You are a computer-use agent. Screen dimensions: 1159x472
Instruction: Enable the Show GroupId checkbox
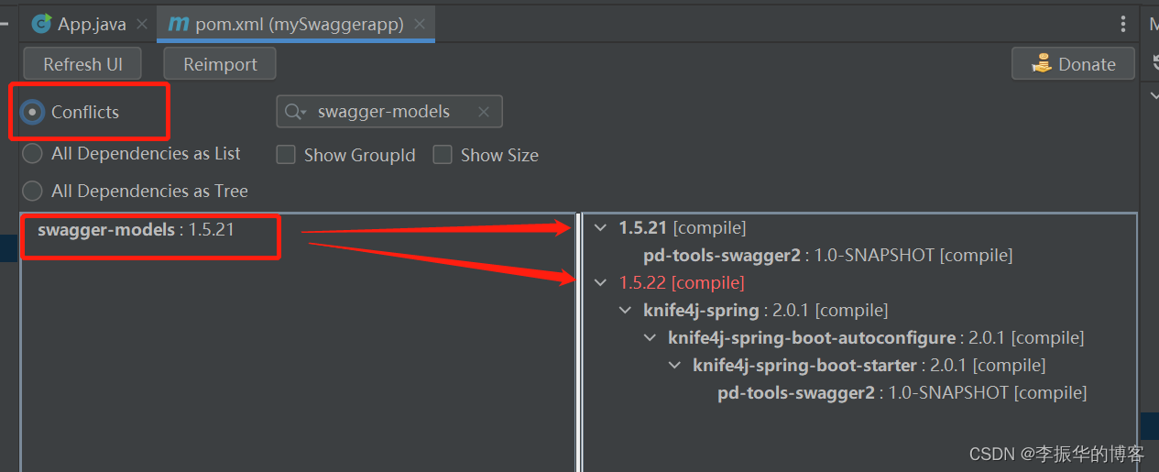point(287,155)
